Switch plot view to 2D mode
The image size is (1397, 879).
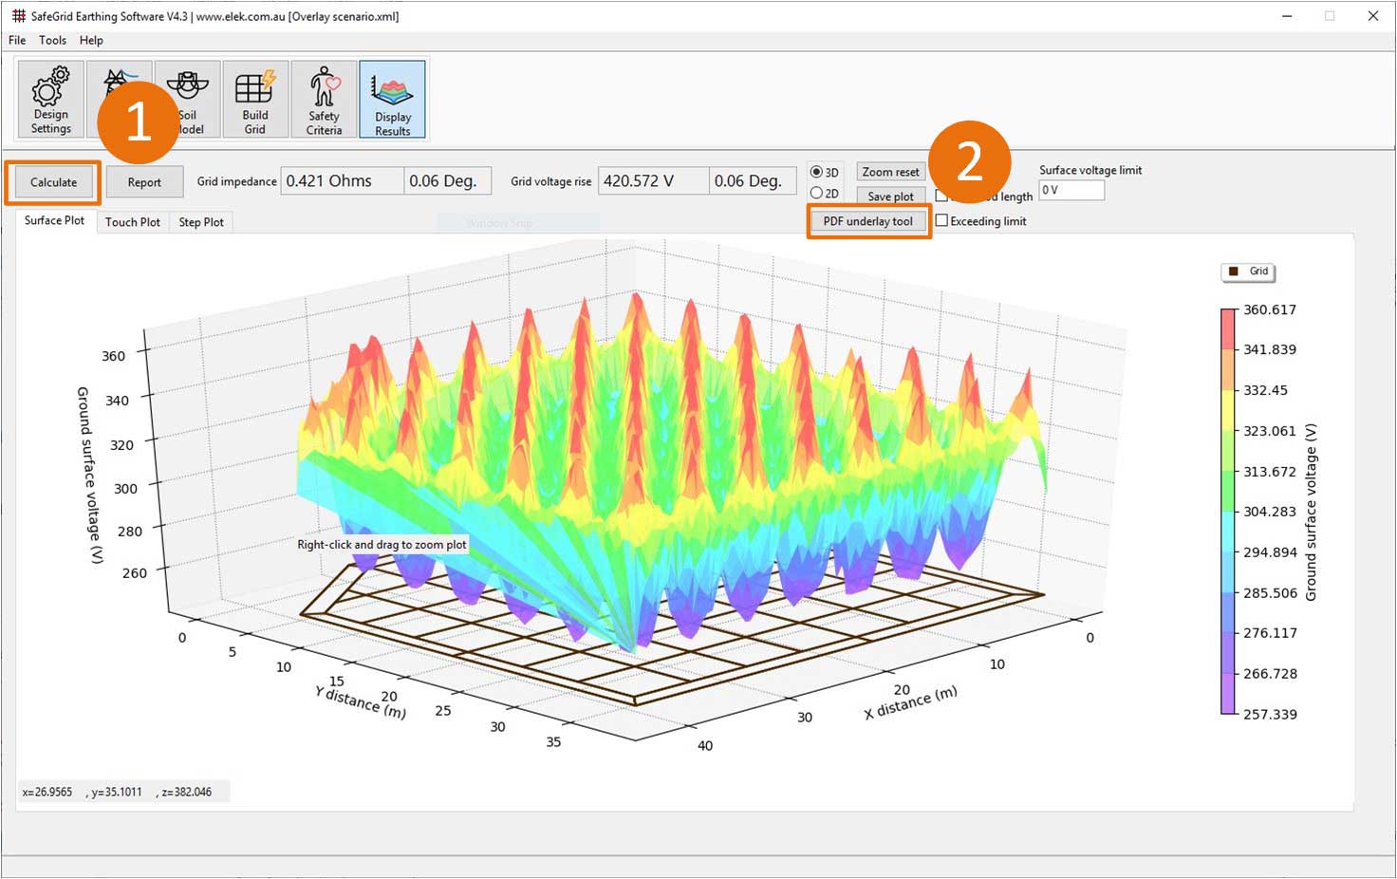[x=817, y=193]
